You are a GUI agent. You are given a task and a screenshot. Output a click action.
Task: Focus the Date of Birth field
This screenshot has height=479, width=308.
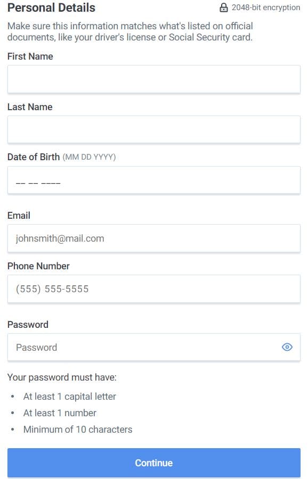[x=154, y=180]
